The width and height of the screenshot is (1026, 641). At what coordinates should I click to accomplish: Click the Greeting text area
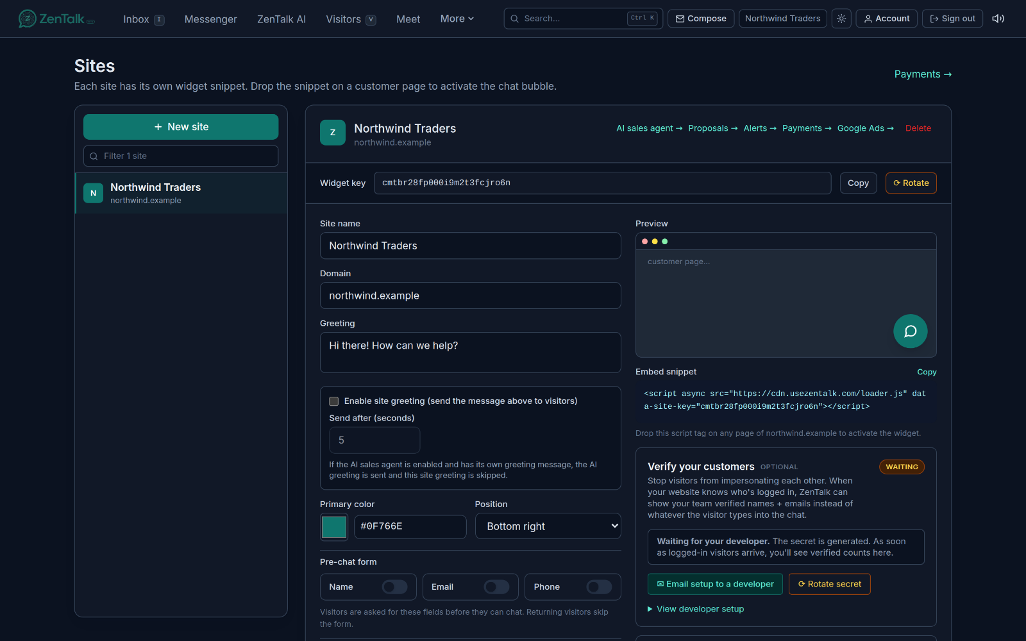tap(470, 353)
